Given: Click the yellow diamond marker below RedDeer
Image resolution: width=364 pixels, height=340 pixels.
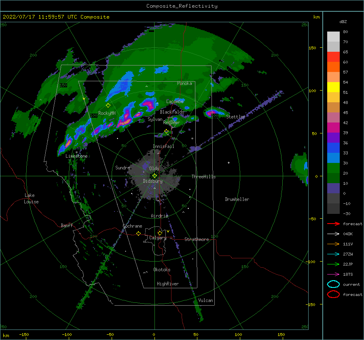Looking at the screenshot, I should (167, 131).
